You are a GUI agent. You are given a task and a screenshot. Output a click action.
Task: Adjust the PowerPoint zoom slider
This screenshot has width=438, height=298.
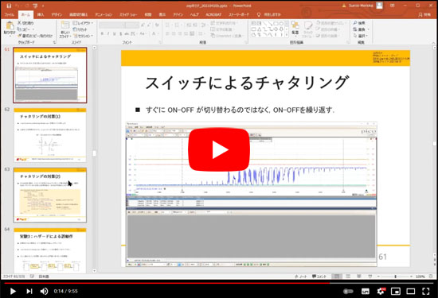(x=395, y=277)
